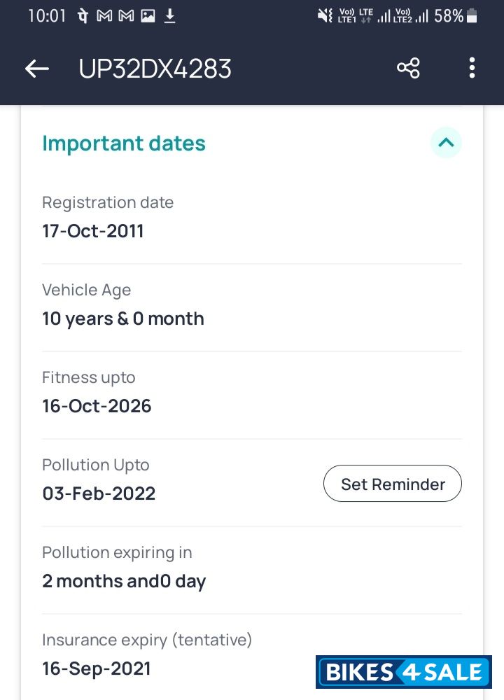Tap the first Gmail notification icon
Viewport: 504px width, 700px height.
tap(104, 16)
